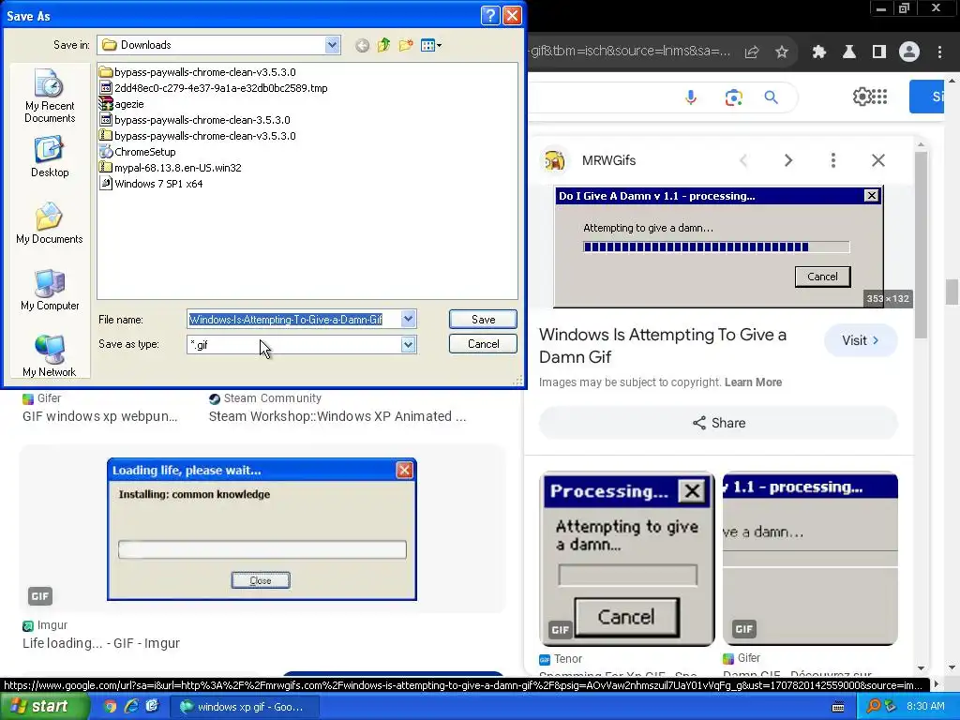
Task: Click the image panel scrollbar thumb
Action: point(921,244)
